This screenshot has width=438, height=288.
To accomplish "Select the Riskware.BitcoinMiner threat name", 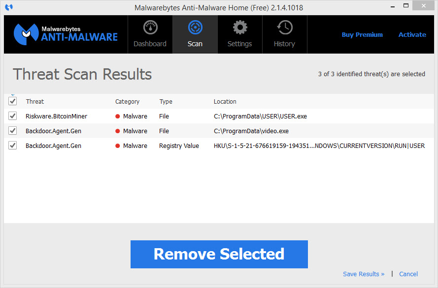I will pos(57,116).
